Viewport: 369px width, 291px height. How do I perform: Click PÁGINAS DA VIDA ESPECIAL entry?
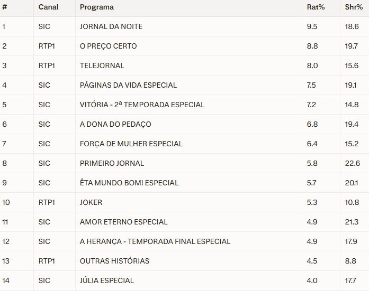coord(128,85)
